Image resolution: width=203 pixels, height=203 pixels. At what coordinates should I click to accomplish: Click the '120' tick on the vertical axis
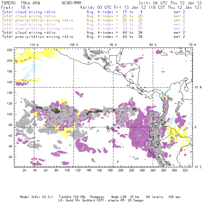(10, 103)
